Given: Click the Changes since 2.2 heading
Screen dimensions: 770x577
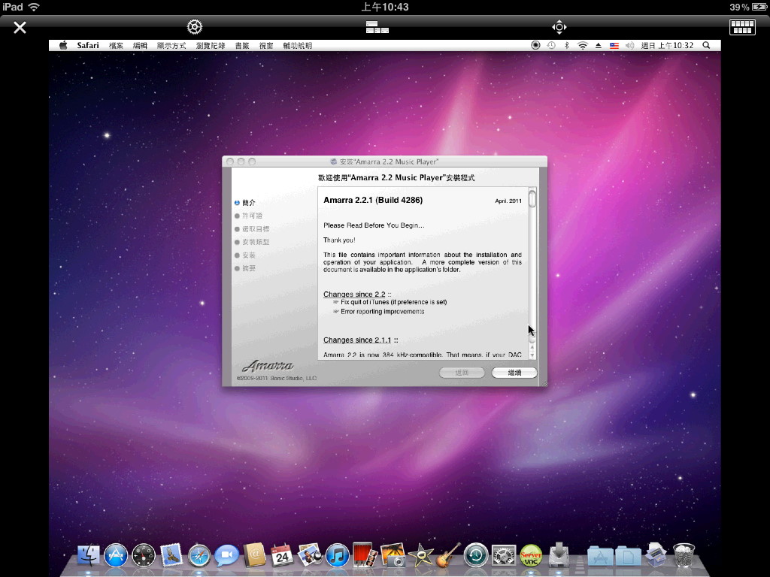Looking at the screenshot, I should pos(354,295).
